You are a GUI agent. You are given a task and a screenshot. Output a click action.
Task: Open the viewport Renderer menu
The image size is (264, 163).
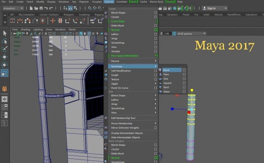pos(60,29)
